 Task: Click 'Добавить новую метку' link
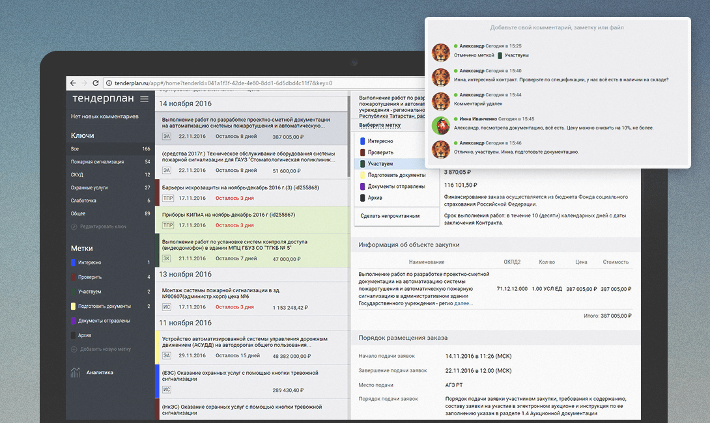106,349
